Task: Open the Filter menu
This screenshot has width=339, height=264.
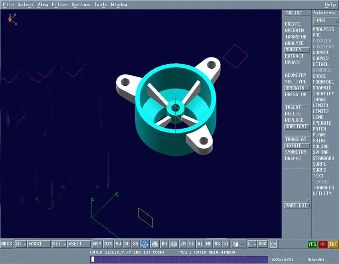Action: [x=60, y=4]
